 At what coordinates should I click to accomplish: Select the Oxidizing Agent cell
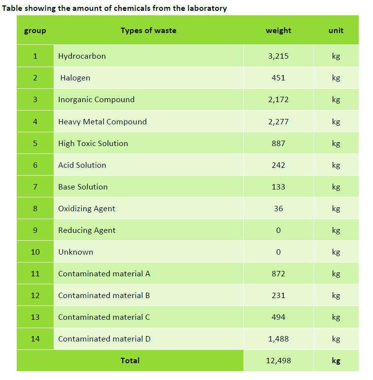pyautogui.click(x=87, y=209)
